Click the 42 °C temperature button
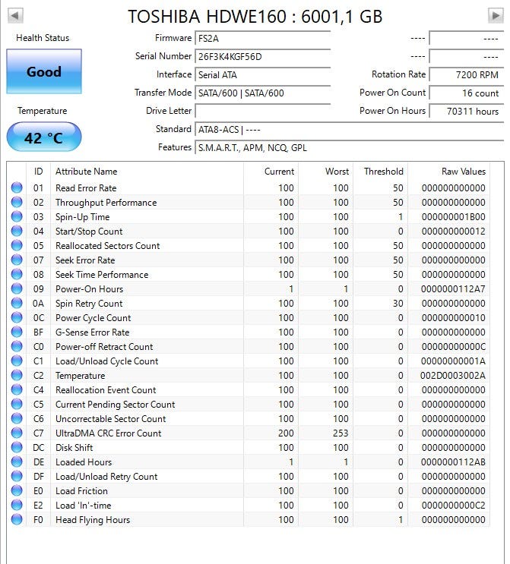The width and height of the screenshot is (510, 564). click(44, 137)
